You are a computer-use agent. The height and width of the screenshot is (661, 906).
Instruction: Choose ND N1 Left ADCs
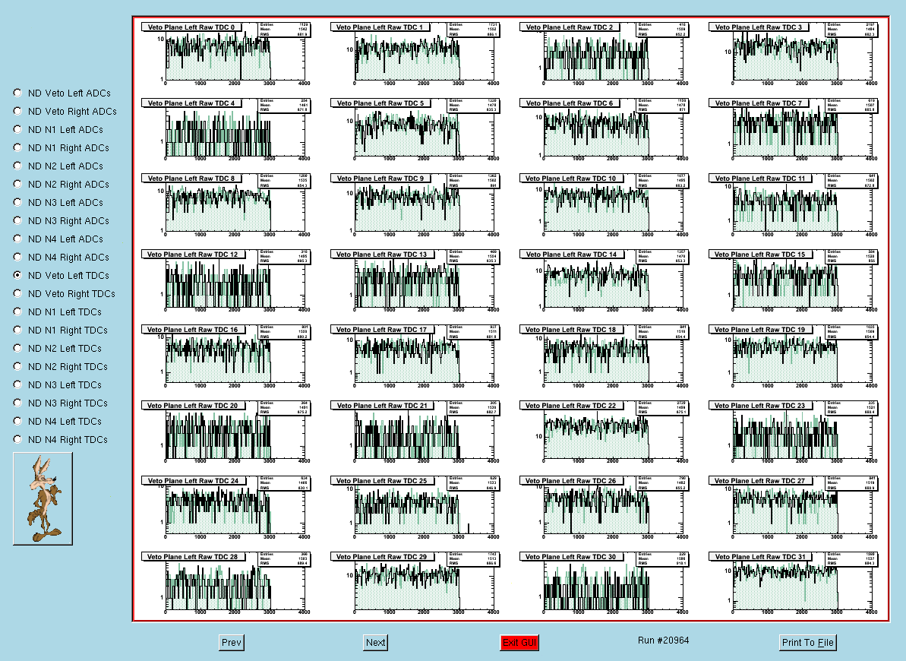click(18, 129)
